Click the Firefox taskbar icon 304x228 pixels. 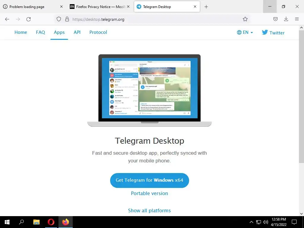[66, 222]
